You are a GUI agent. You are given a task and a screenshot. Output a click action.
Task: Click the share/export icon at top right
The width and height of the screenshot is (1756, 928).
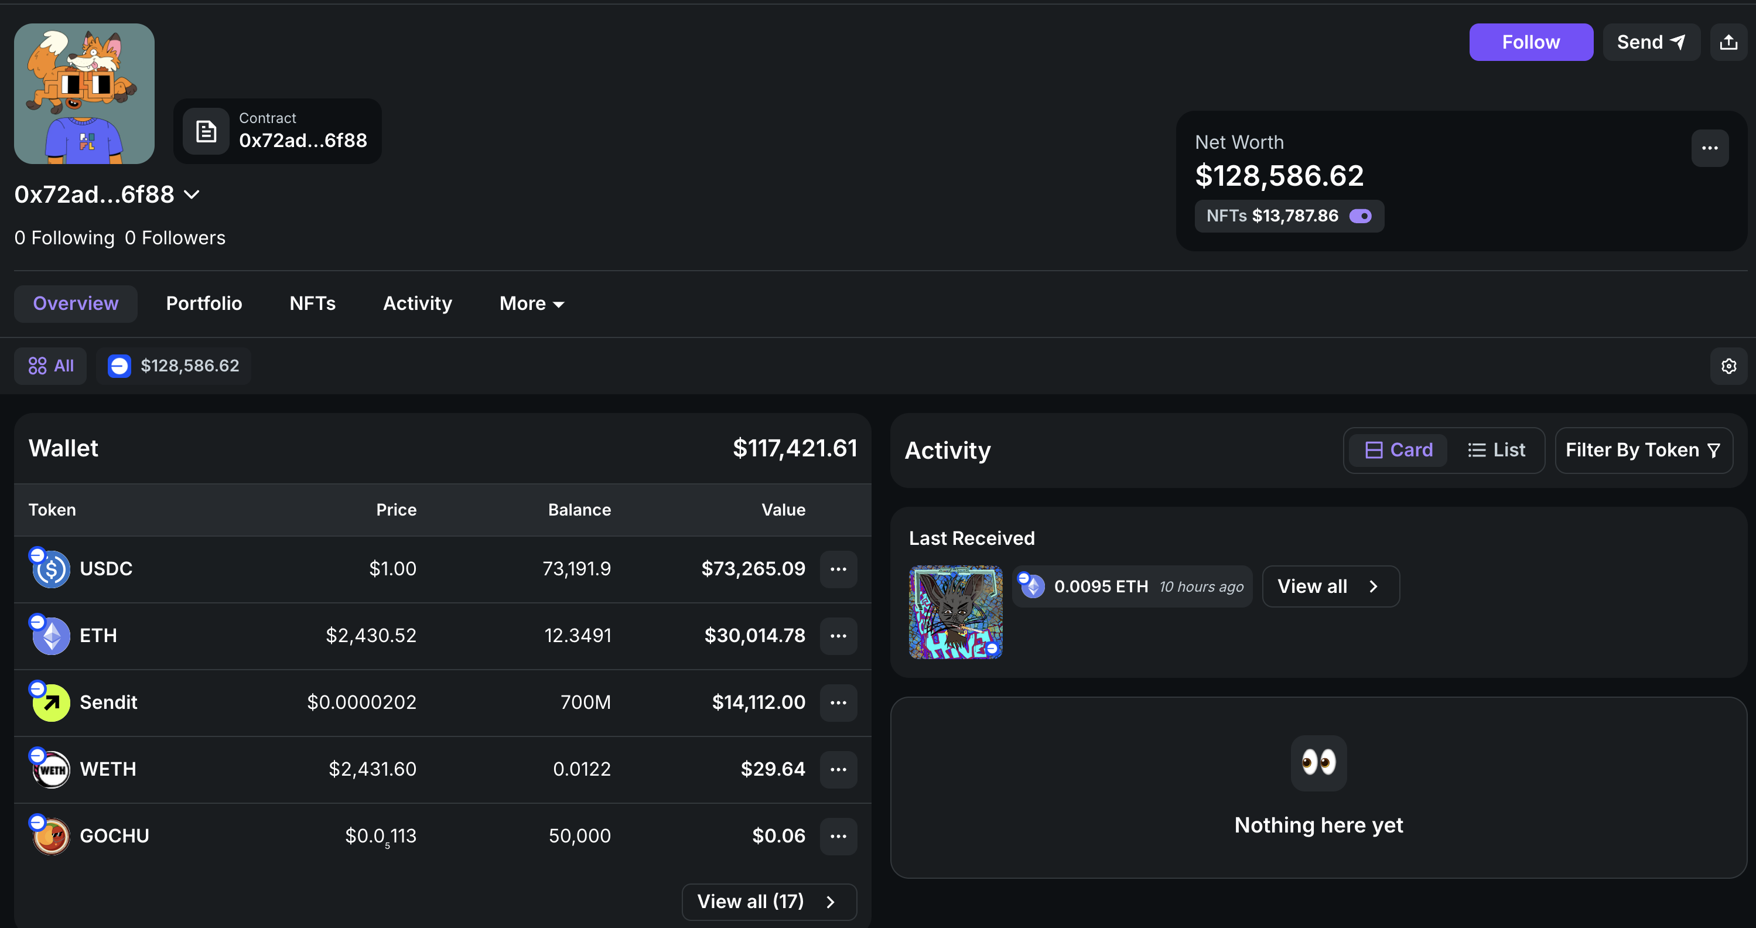(1728, 42)
